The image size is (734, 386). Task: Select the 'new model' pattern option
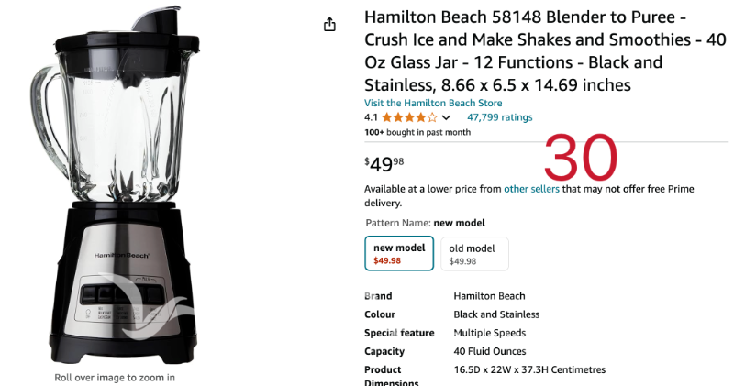399,253
